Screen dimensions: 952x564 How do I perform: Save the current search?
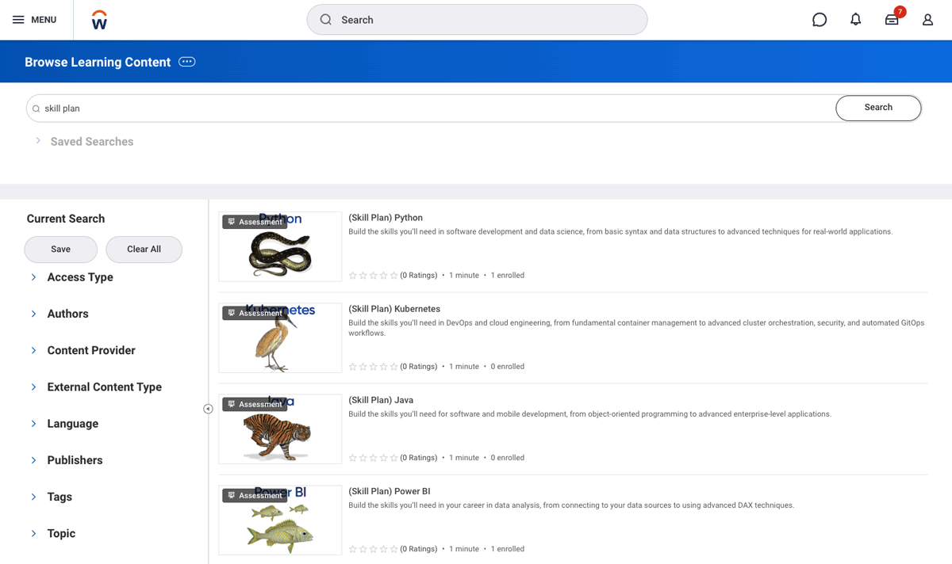[x=61, y=249]
